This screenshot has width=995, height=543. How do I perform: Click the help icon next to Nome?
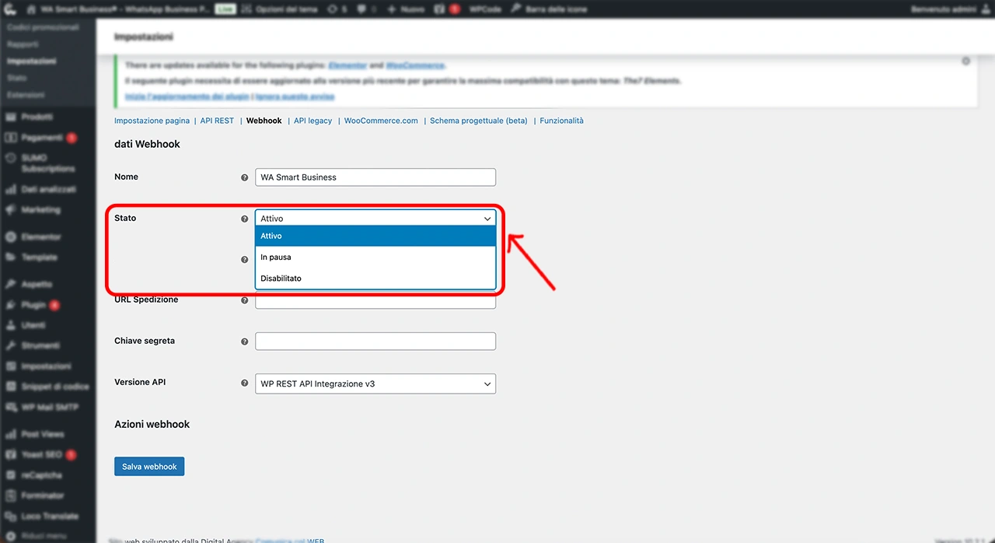(245, 177)
